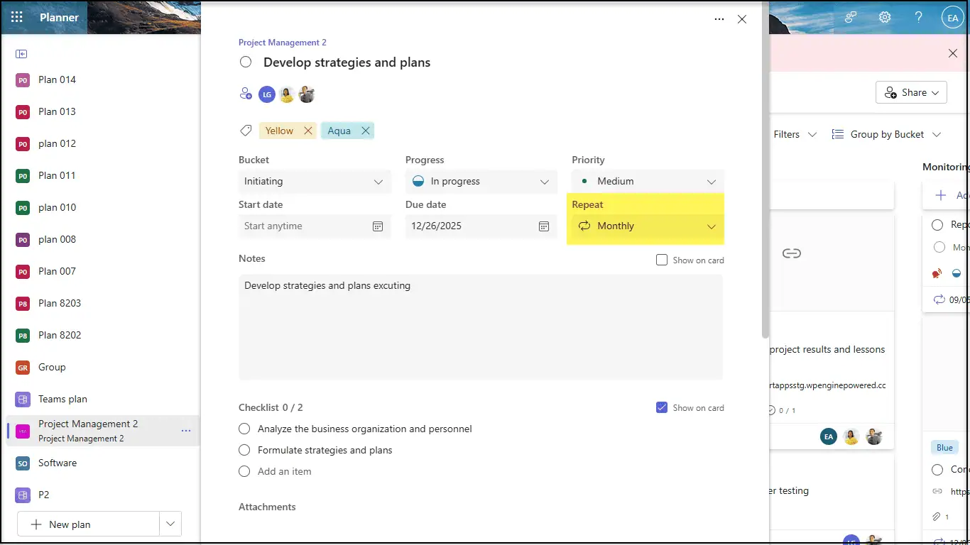Image resolution: width=970 pixels, height=545 pixels.
Task: Open the Share dropdown button
Action: tap(912, 92)
